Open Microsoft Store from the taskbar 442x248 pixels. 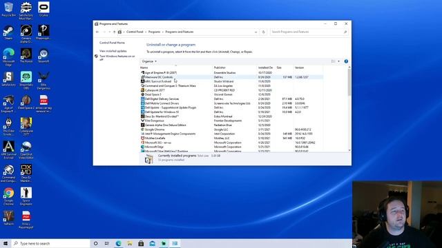141,243
